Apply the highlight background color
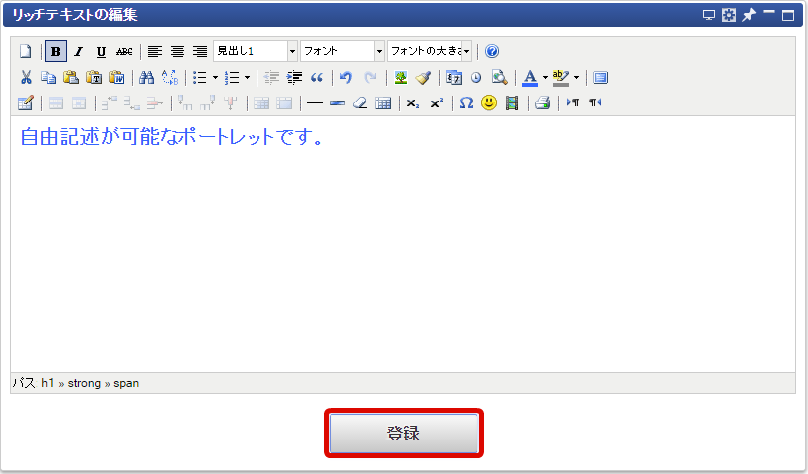Screen dimensions: 808x474 (560, 77)
